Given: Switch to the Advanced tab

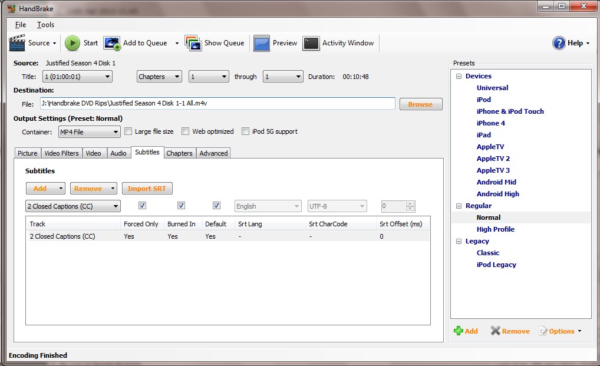Looking at the screenshot, I should [213, 153].
